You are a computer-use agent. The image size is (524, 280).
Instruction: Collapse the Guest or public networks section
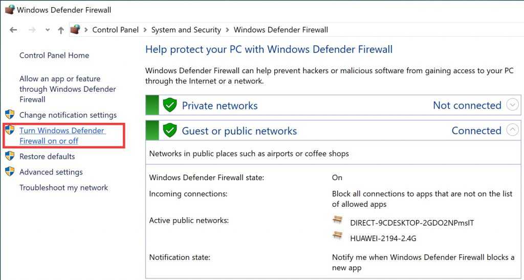[512, 130]
